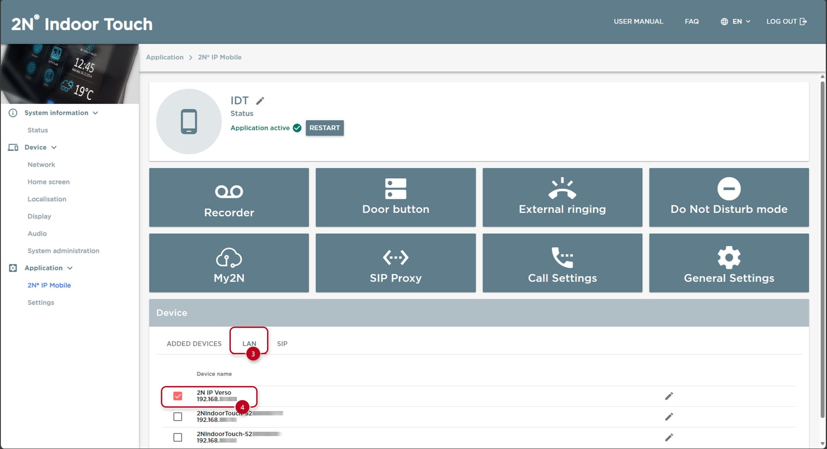This screenshot has width=827, height=449.
Task: Open the USER MANUAL link
Action: coord(638,22)
